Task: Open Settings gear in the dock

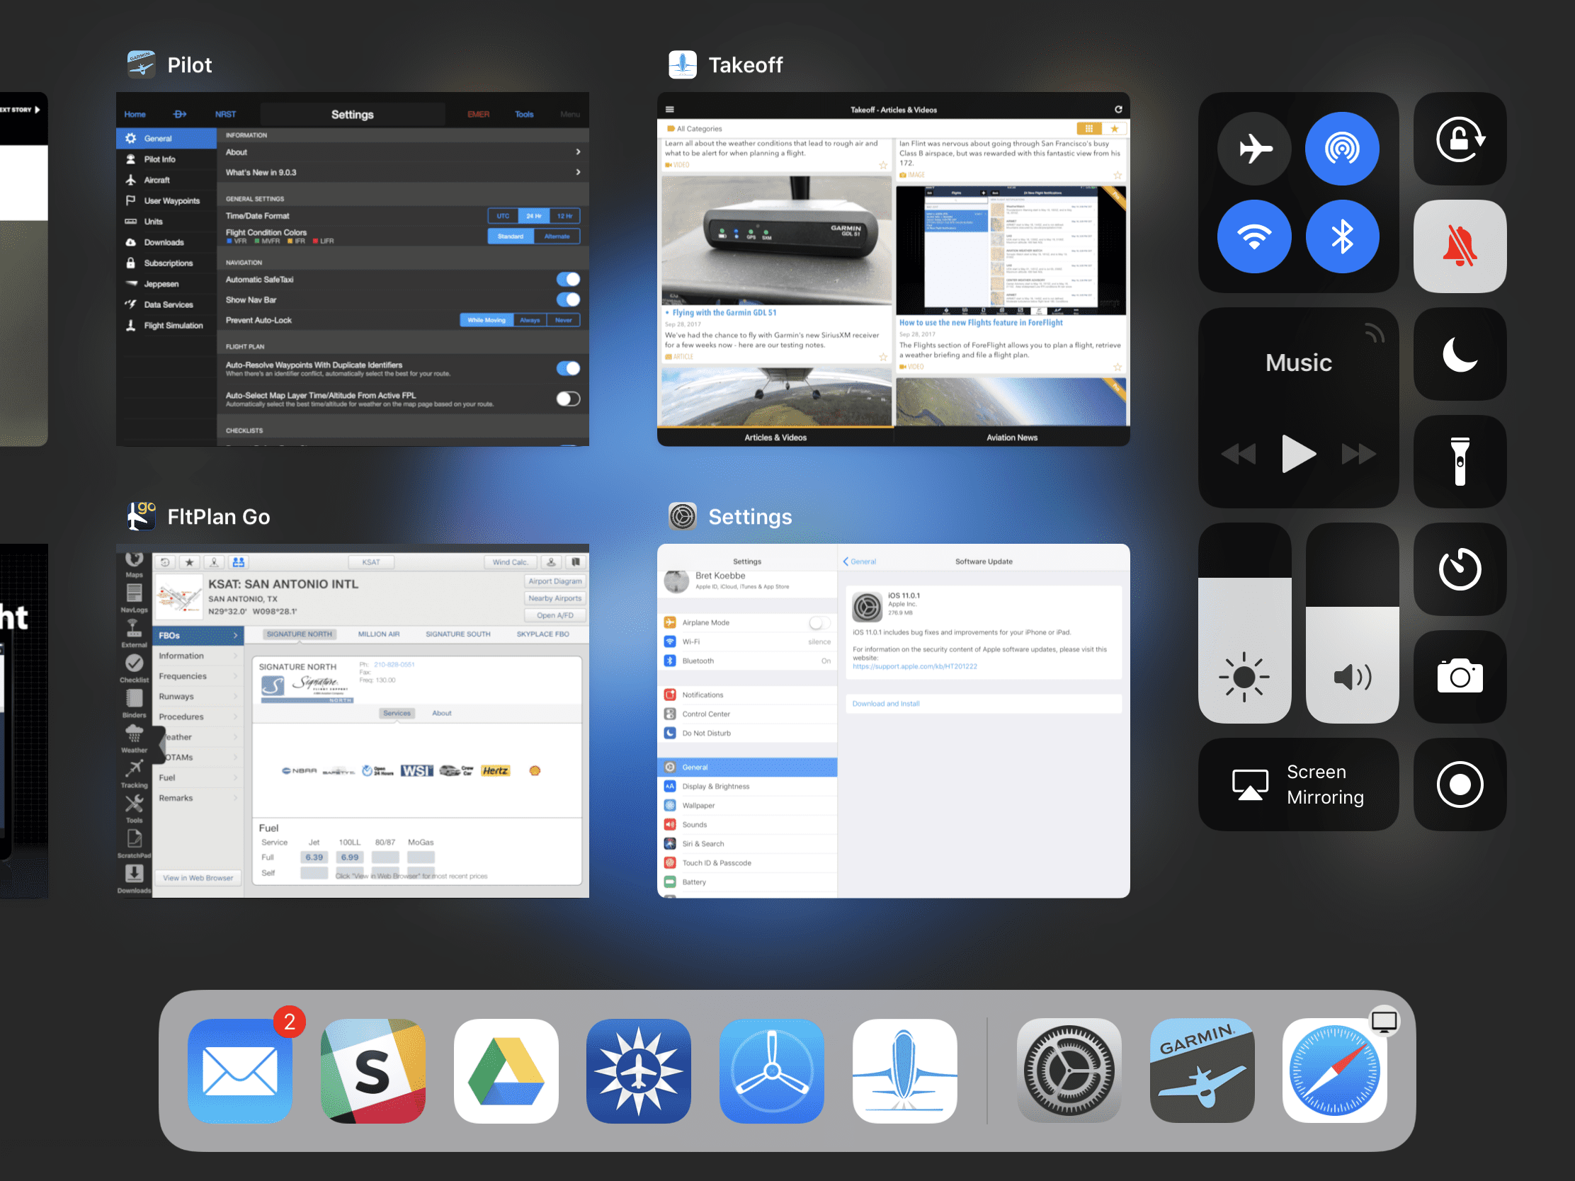Action: point(1069,1071)
